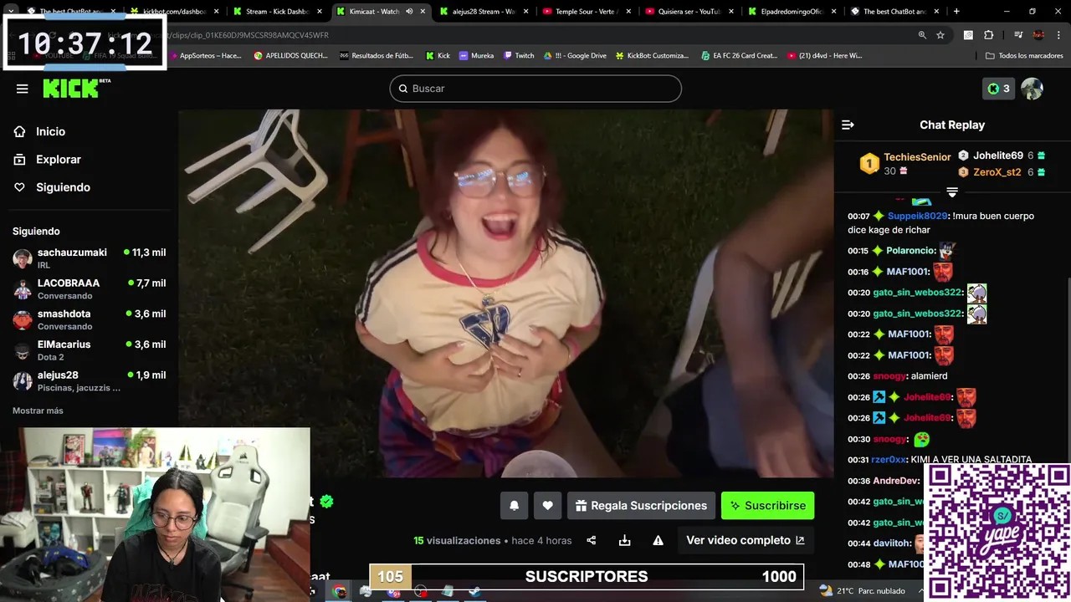Click ZeroX_st2 in the gifter leaderboard

click(x=997, y=172)
